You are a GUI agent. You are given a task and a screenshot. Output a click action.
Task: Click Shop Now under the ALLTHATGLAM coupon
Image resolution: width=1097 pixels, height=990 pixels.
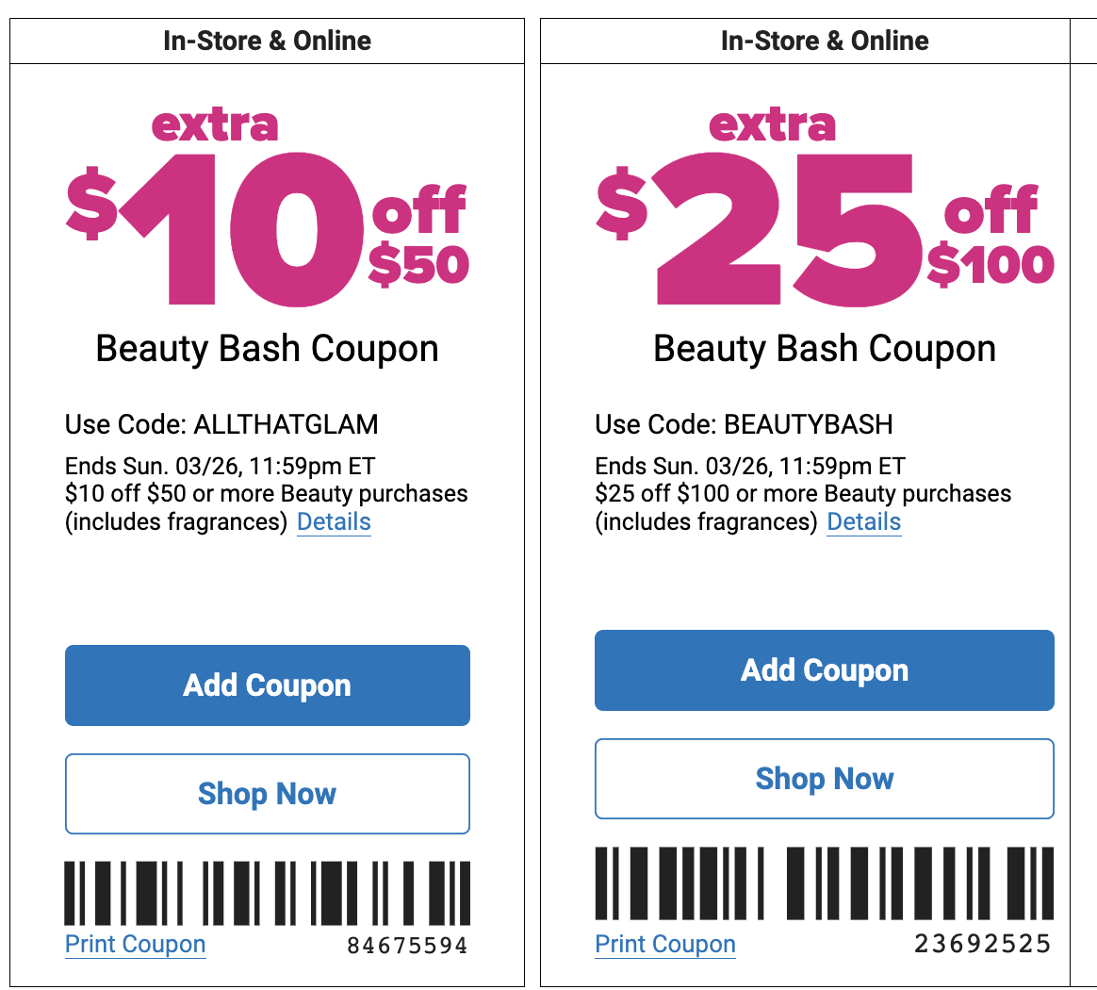click(267, 794)
